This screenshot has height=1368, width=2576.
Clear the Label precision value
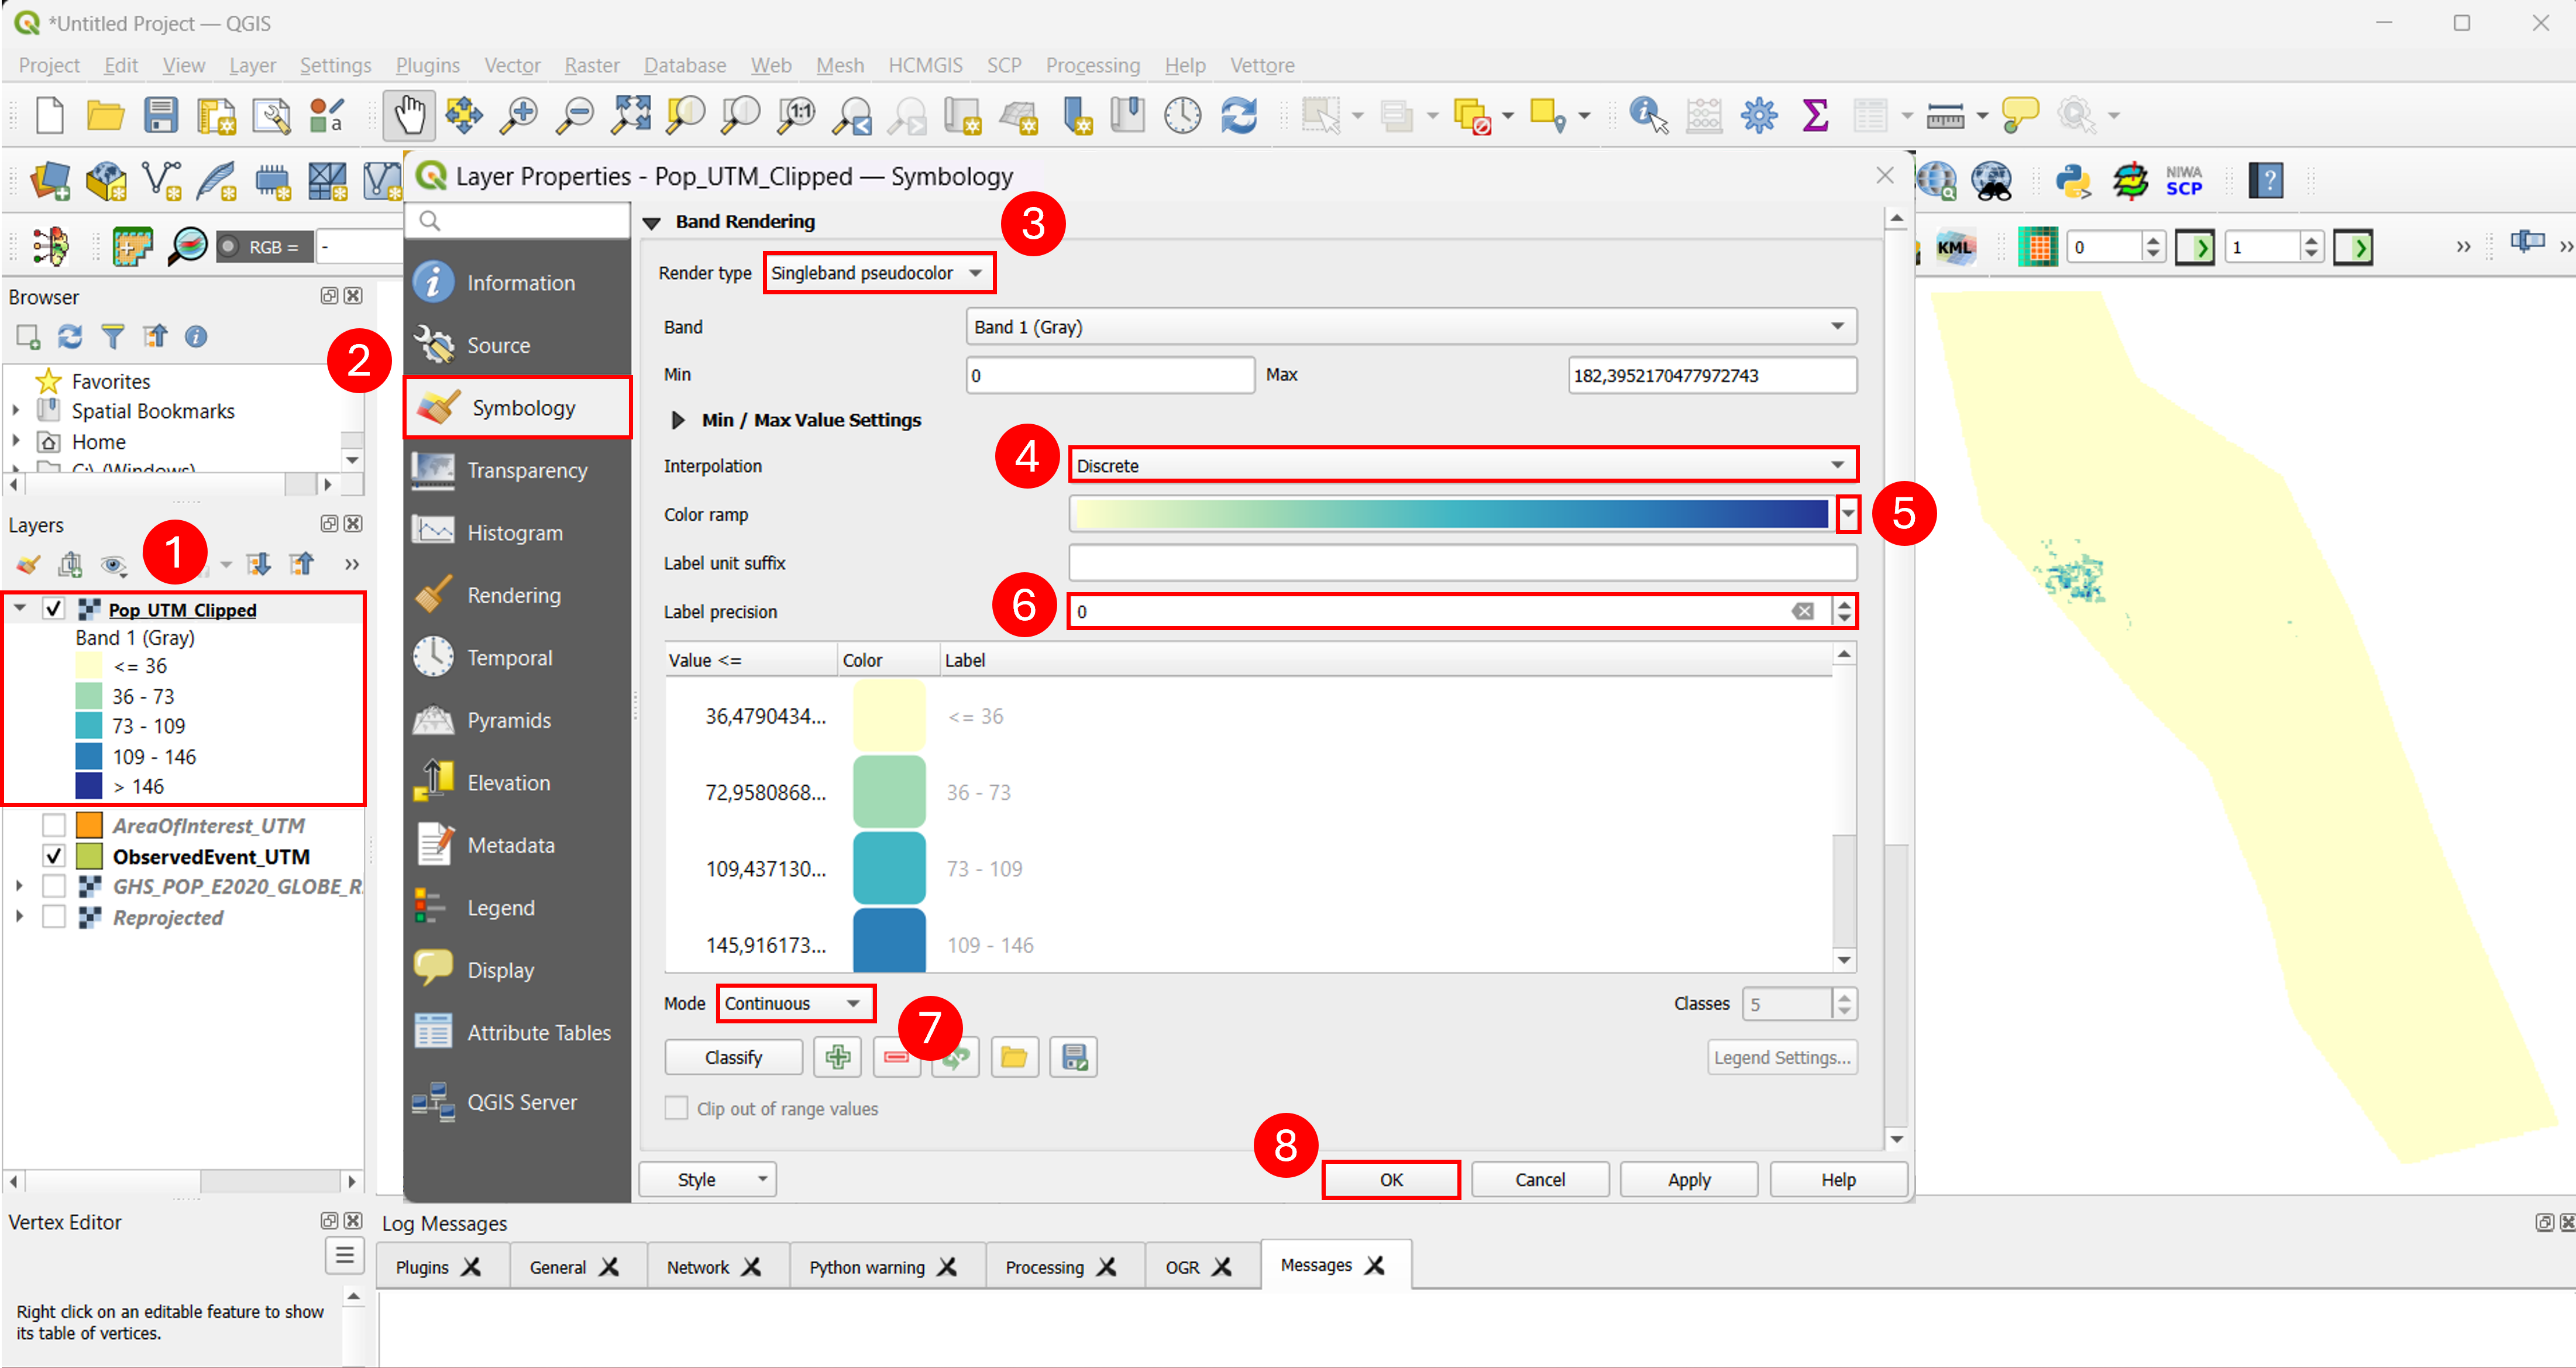pos(1802,611)
